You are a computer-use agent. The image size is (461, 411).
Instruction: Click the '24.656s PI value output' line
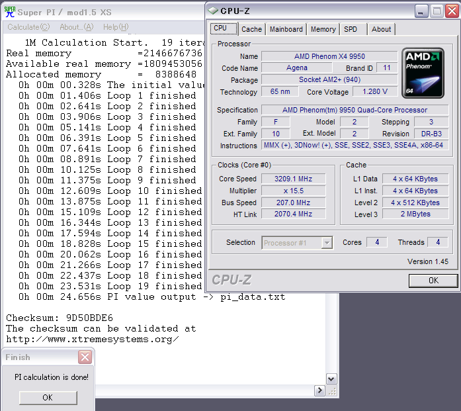pyautogui.click(x=151, y=297)
